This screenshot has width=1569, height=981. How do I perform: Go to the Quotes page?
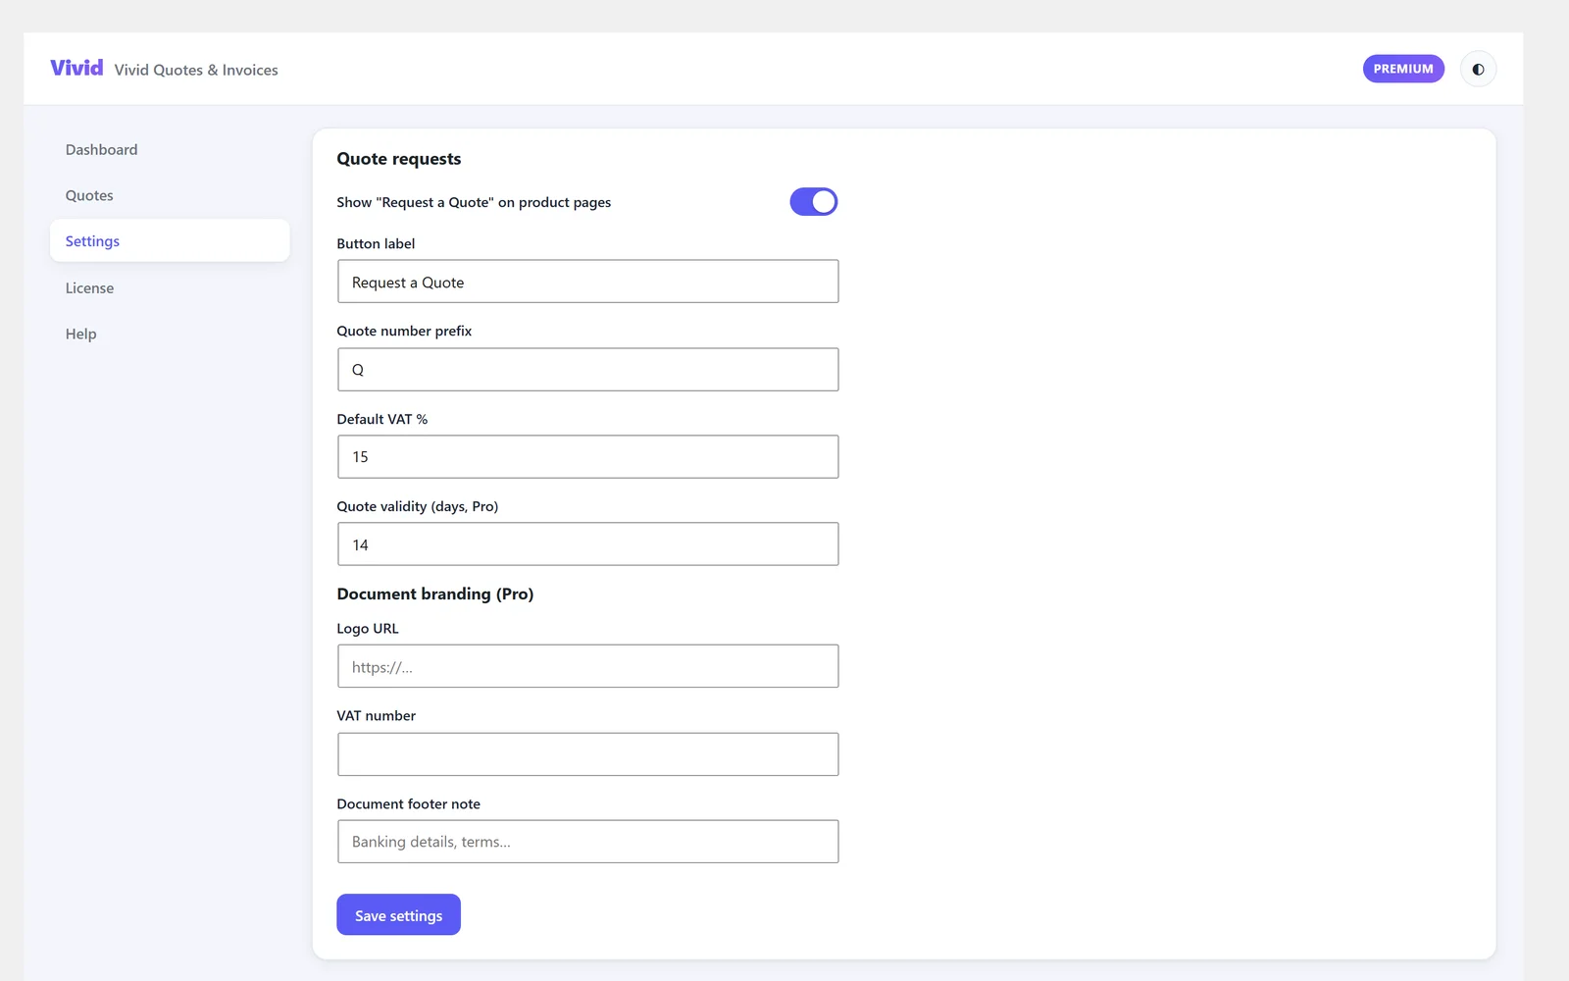(x=170, y=195)
